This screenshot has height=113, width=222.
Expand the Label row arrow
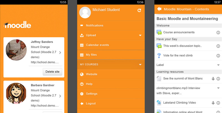(218, 65)
